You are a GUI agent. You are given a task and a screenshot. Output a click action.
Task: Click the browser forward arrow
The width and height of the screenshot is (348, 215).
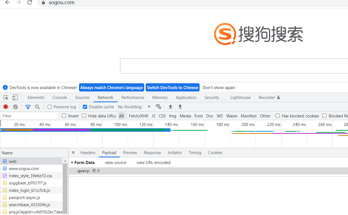18,2
